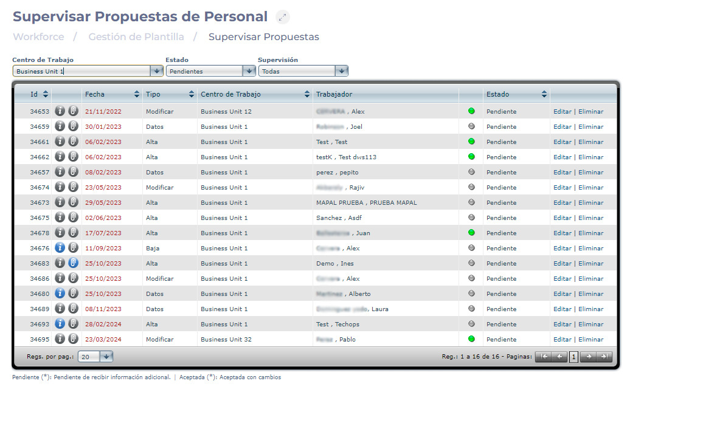Open the blue attachment icon for row 34683
The image size is (703, 426).
73,263
